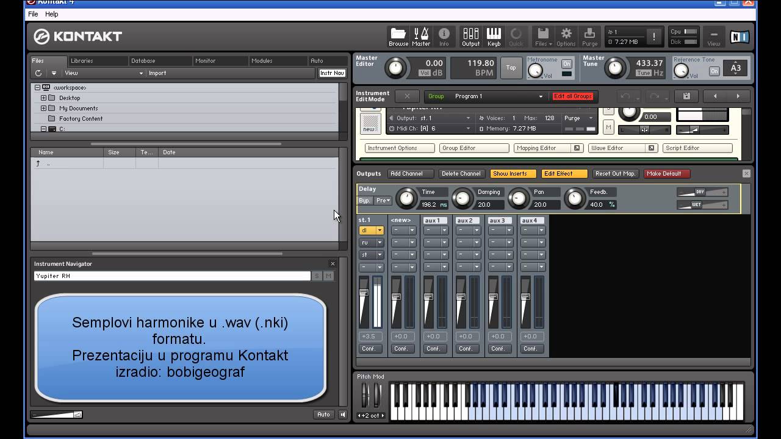Close the Outputs panel with its X
Screen dimensions: 781x439
pyautogui.click(x=746, y=174)
